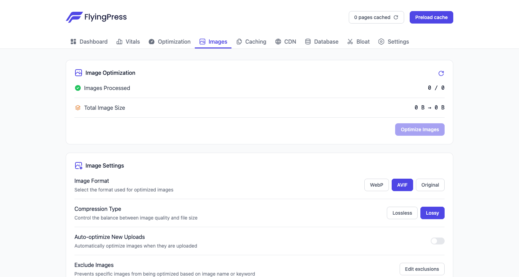Click the CDN globe icon
This screenshot has height=277, width=519.
[278, 42]
